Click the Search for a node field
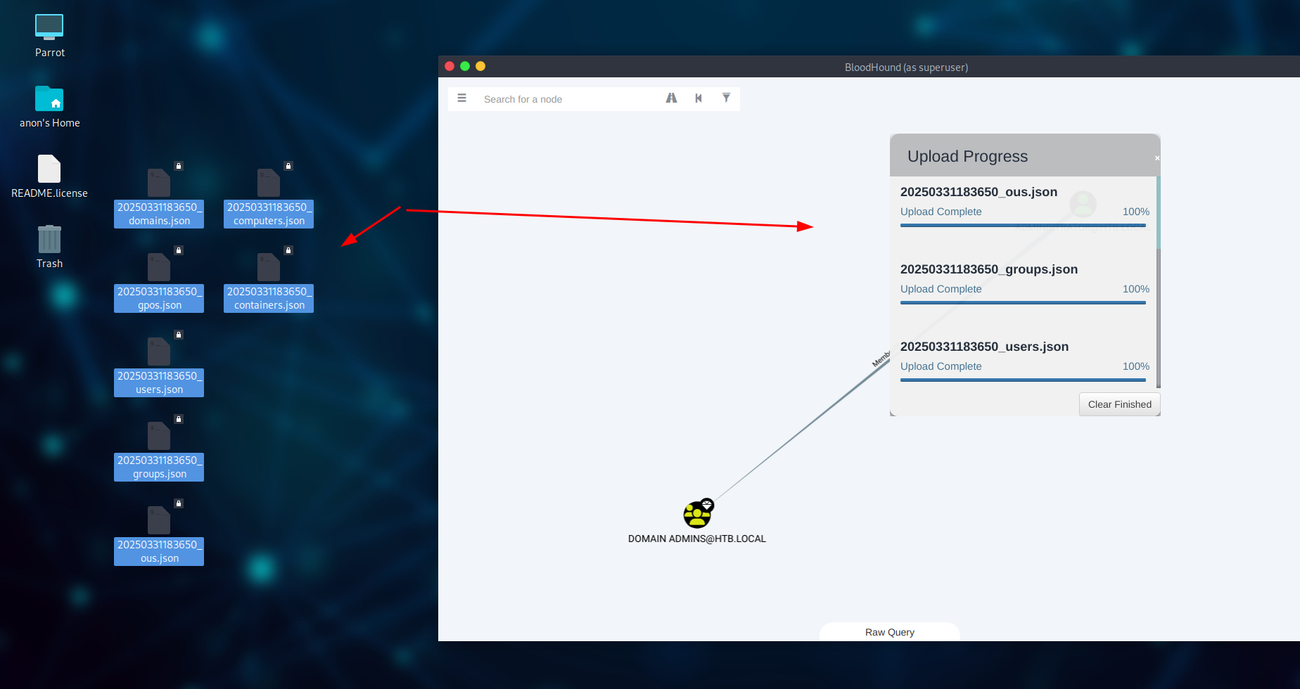Screen dimensions: 1300x689 [570, 99]
